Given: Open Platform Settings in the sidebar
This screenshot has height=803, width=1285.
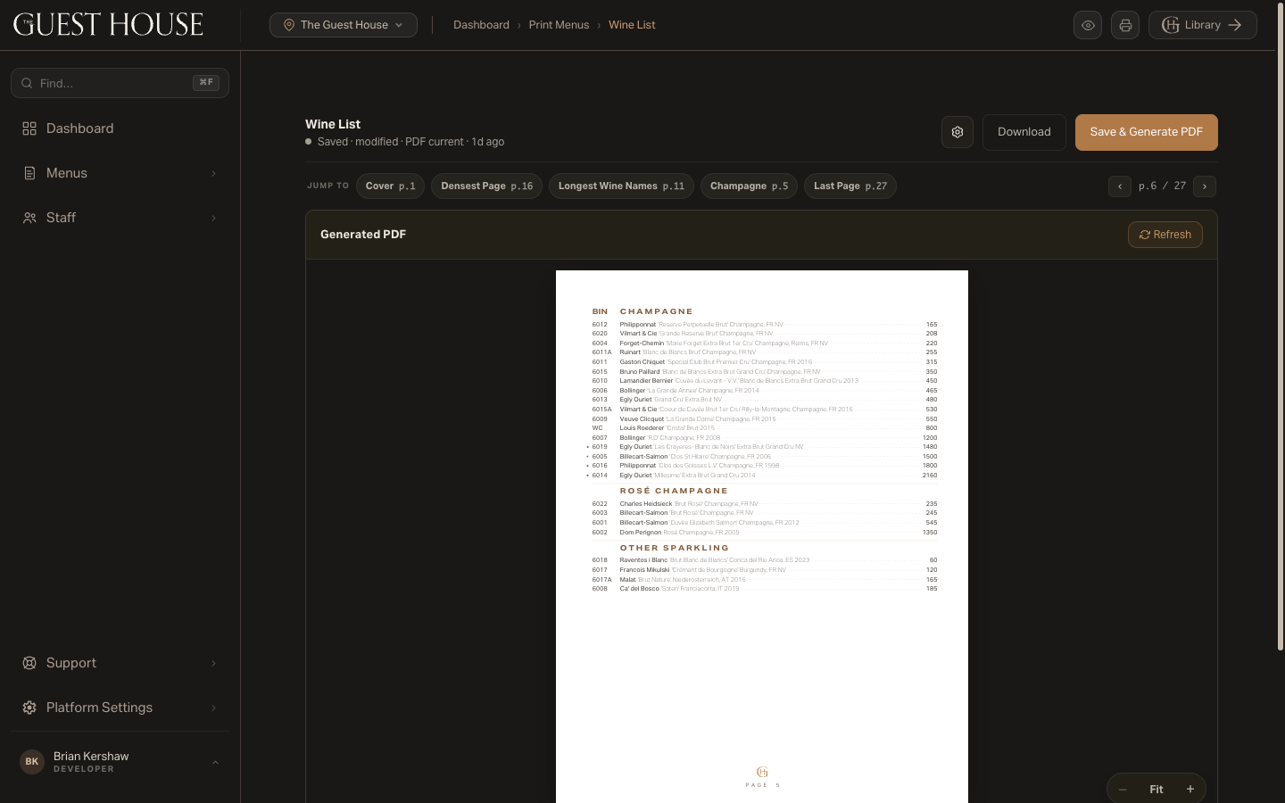Looking at the screenshot, I should 120,708.
